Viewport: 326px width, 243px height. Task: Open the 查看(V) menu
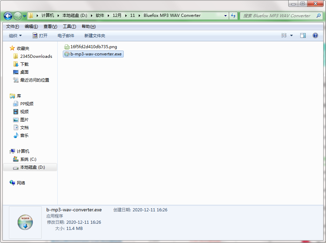pyautogui.click(x=50, y=27)
